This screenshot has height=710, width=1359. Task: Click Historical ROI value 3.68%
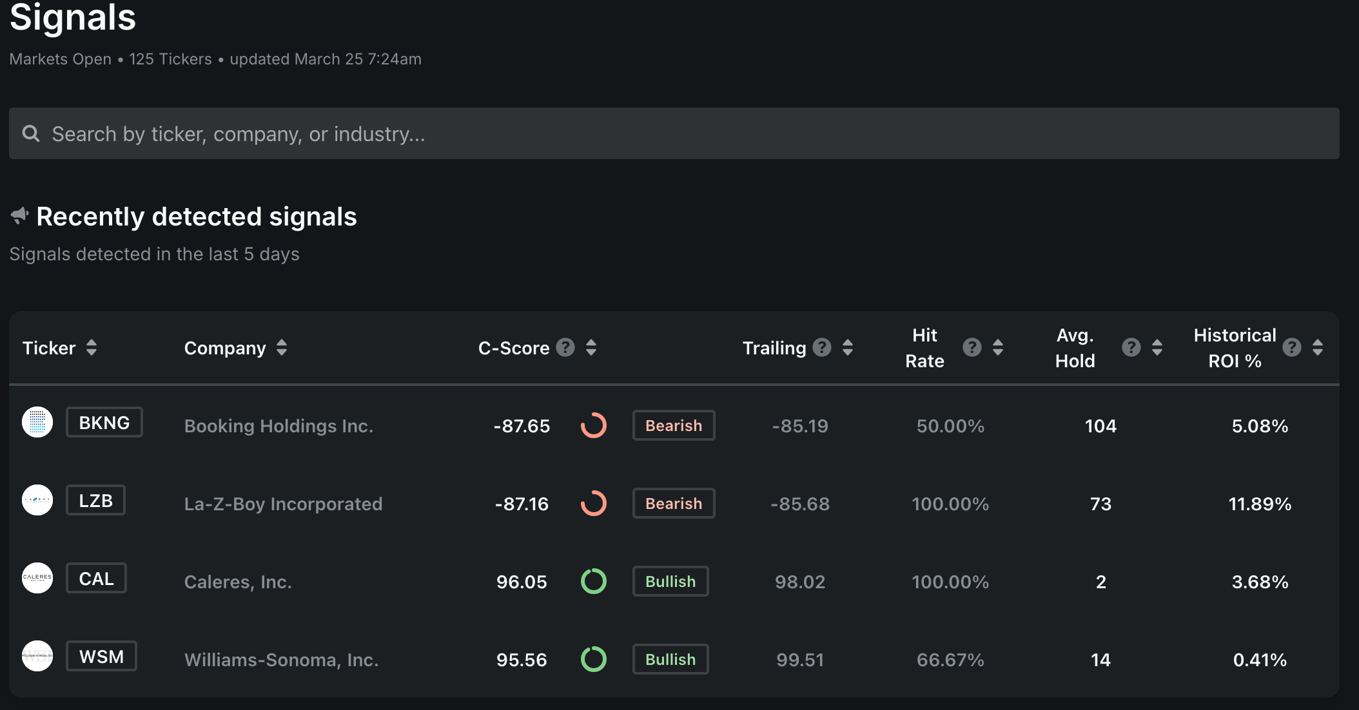(x=1260, y=582)
